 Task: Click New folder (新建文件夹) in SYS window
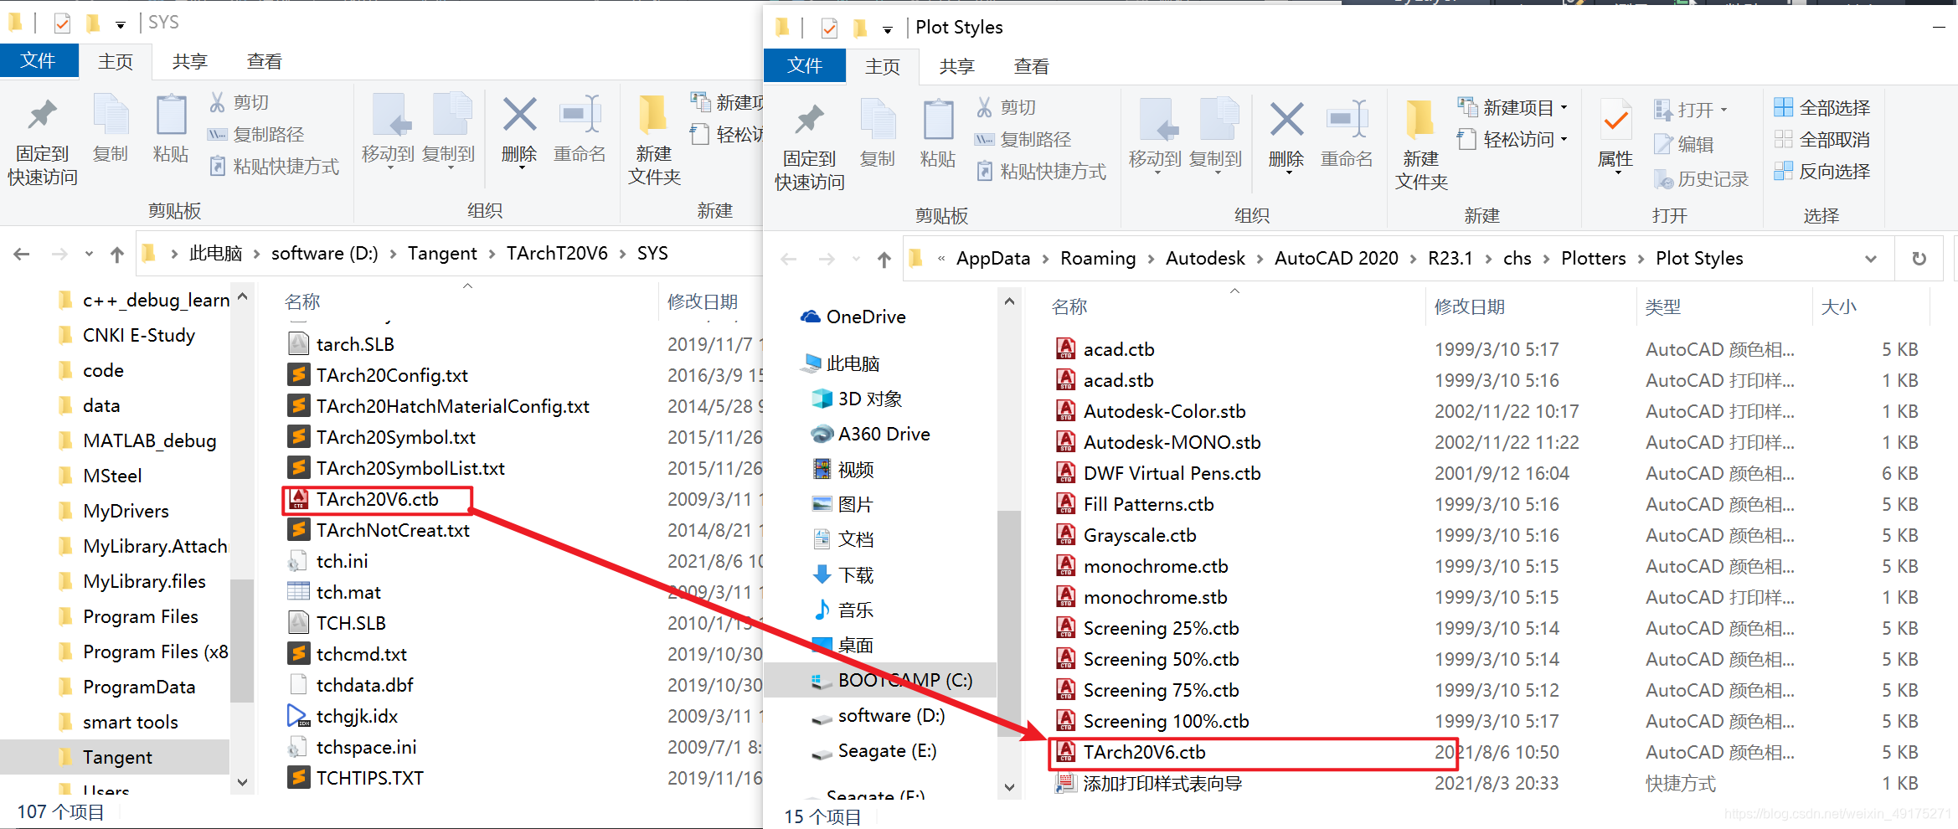[654, 141]
